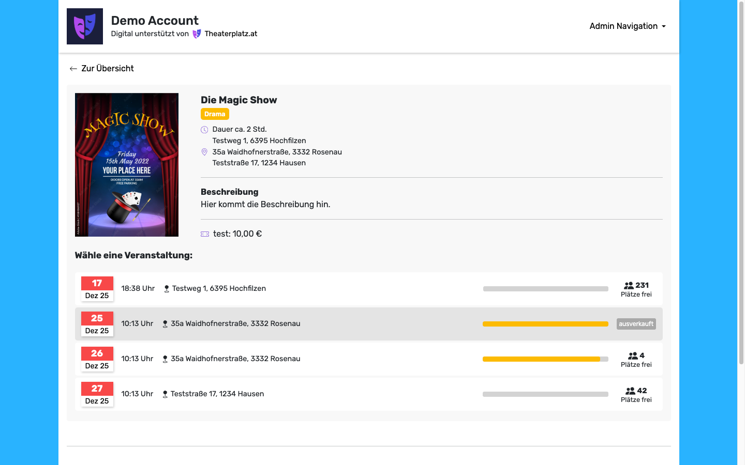This screenshot has height=465, width=745.
Task: Click the Admin Navigation caret arrow
Action: [664, 26]
